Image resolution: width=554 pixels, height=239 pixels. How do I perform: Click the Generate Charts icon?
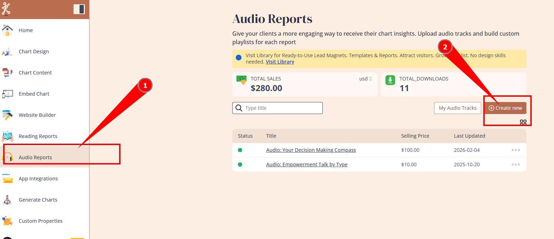coord(7,200)
